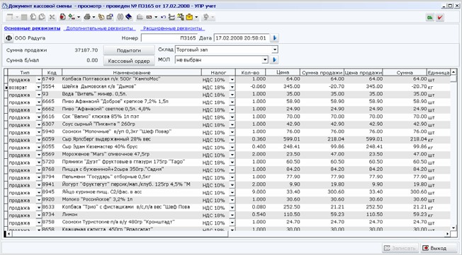Viewport: 462px width, 255px height.
Task: Click the gray lamp icon in toolbar
Action: [206, 17]
